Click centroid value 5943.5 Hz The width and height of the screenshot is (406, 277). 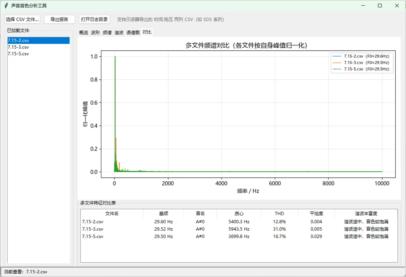tap(239, 229)
